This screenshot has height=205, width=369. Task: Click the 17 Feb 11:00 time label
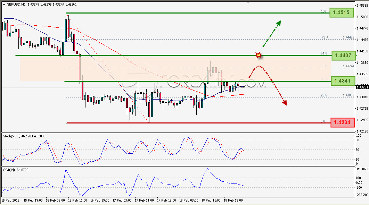tap(144, 200)
